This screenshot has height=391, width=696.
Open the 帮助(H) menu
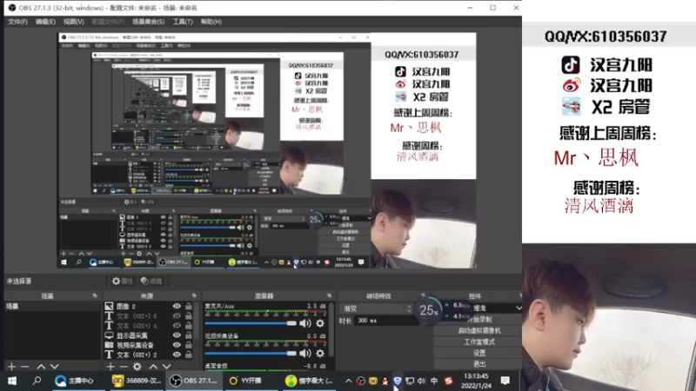tap(211, 22)
